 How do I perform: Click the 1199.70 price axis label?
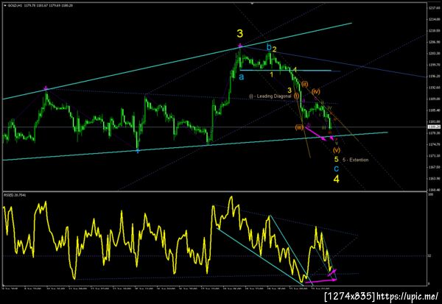(x=434, y=65)
